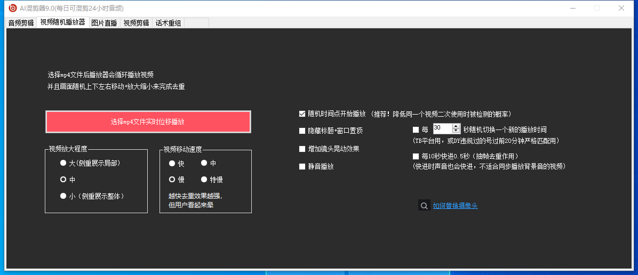638x275 pixels.
Task: Select 大(侧重展示局部) zoom radio button
Action: coord(63,163)
